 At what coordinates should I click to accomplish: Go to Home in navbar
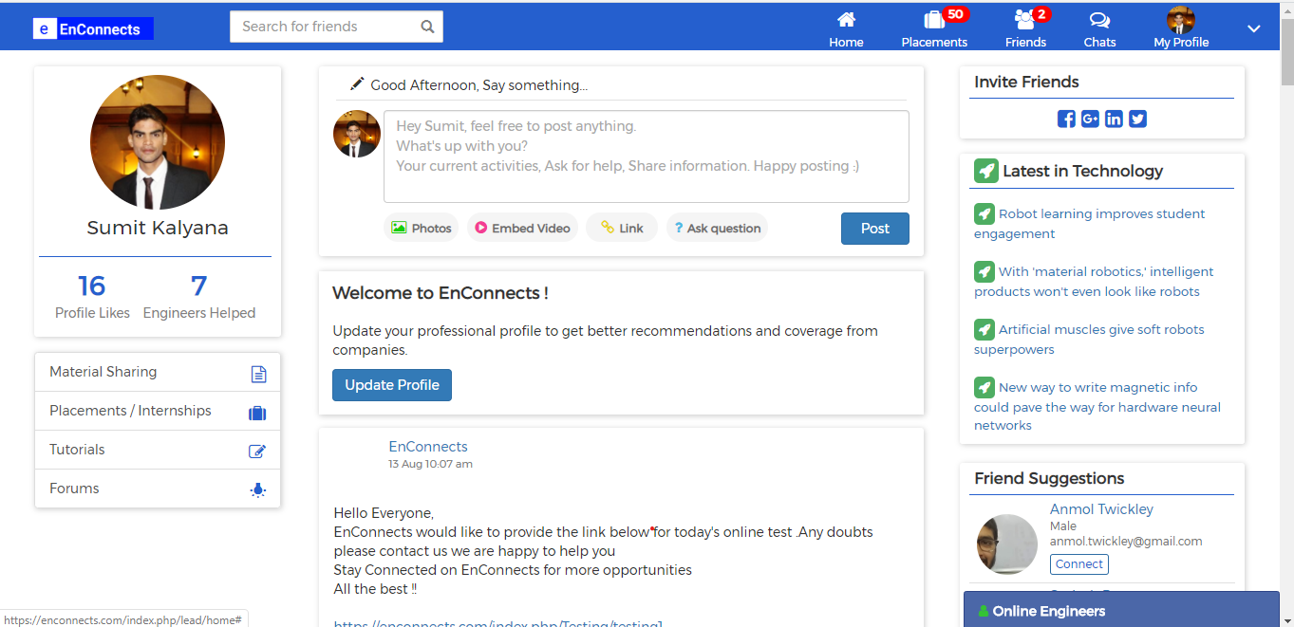click(x=846, y=29)
